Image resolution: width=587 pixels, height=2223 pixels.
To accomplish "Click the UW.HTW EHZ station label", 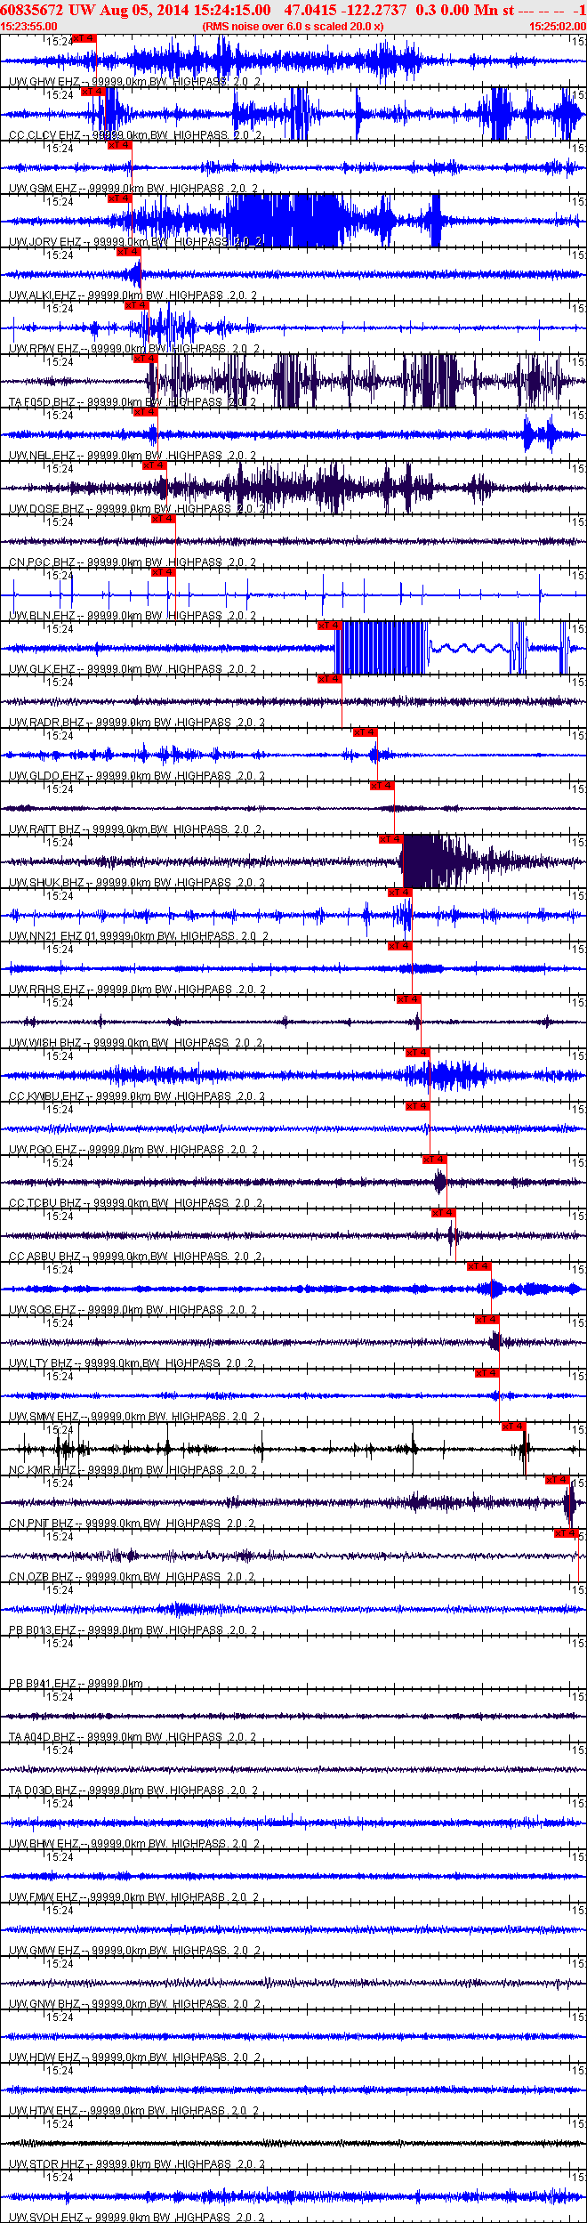I will (x=44, y=2111).
